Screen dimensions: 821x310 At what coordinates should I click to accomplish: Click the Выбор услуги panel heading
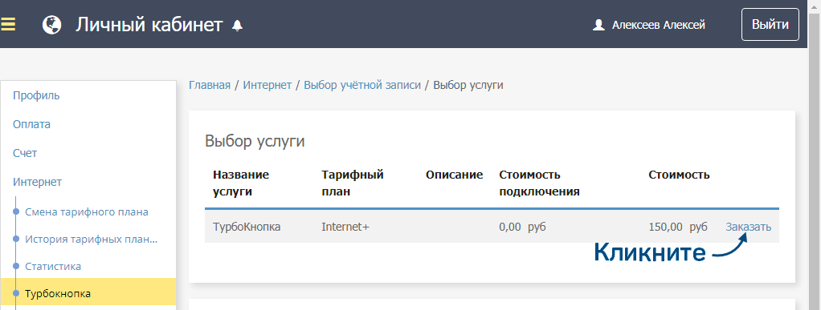255,141
